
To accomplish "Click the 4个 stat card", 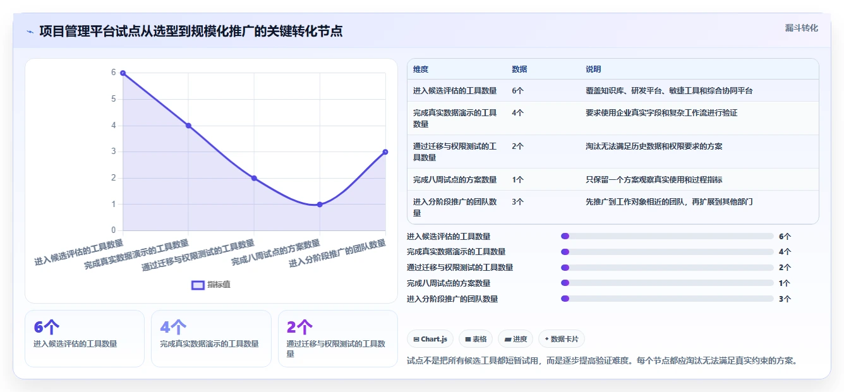I will click(x=211, y=338).
